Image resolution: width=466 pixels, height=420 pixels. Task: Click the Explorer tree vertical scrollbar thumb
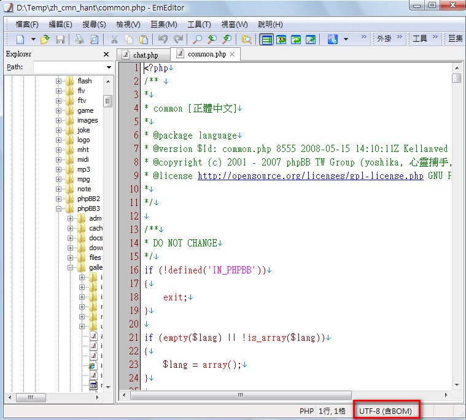108,101
